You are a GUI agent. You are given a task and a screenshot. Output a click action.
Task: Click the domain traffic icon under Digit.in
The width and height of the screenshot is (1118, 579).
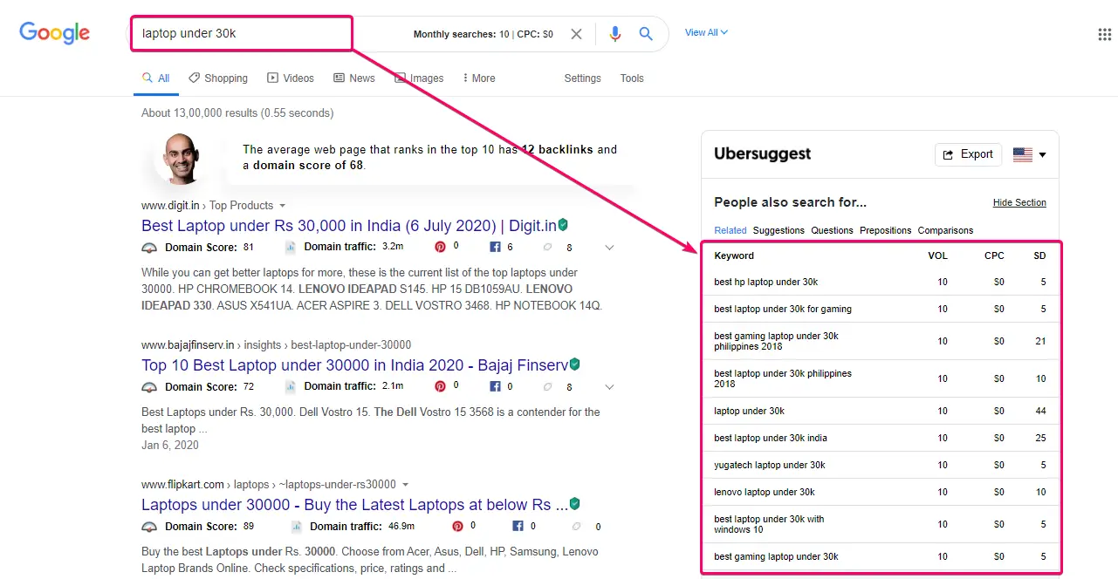coord(291,247)
